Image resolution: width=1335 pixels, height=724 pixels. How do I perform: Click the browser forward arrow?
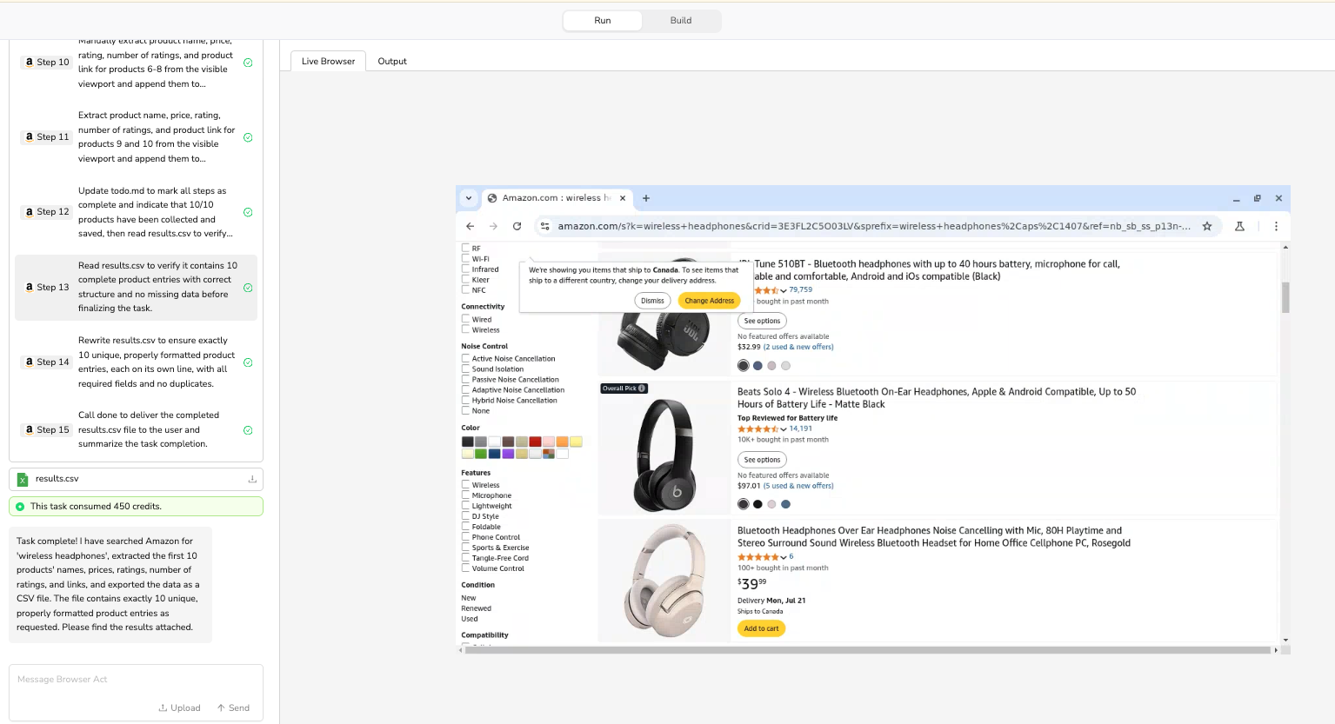(x=494, y=226)
